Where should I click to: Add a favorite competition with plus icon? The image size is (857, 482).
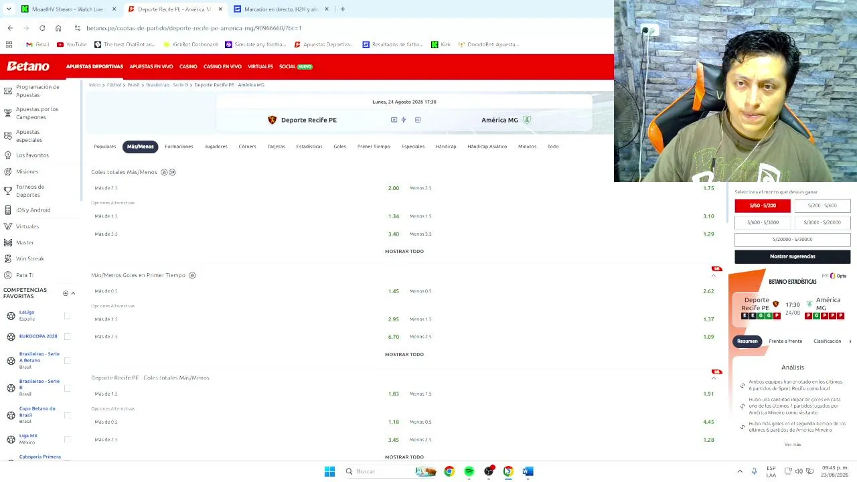tap(66, 293)
